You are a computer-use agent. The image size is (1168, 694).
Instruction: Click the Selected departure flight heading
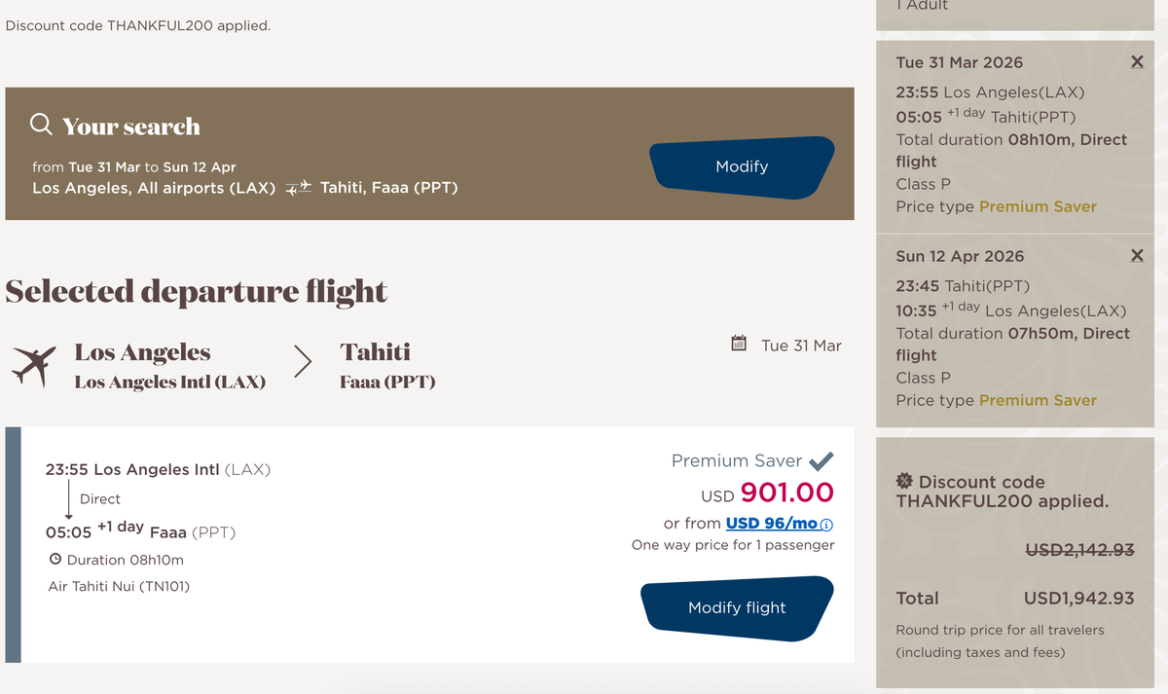point(197,291)
